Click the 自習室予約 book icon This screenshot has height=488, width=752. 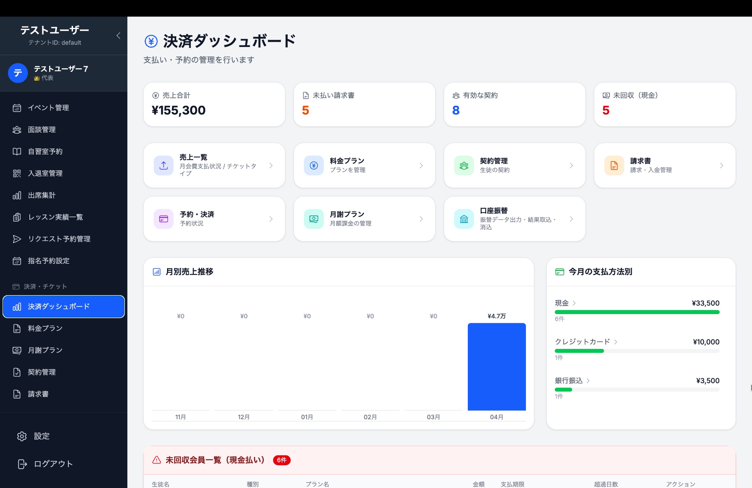coord(17,151)
